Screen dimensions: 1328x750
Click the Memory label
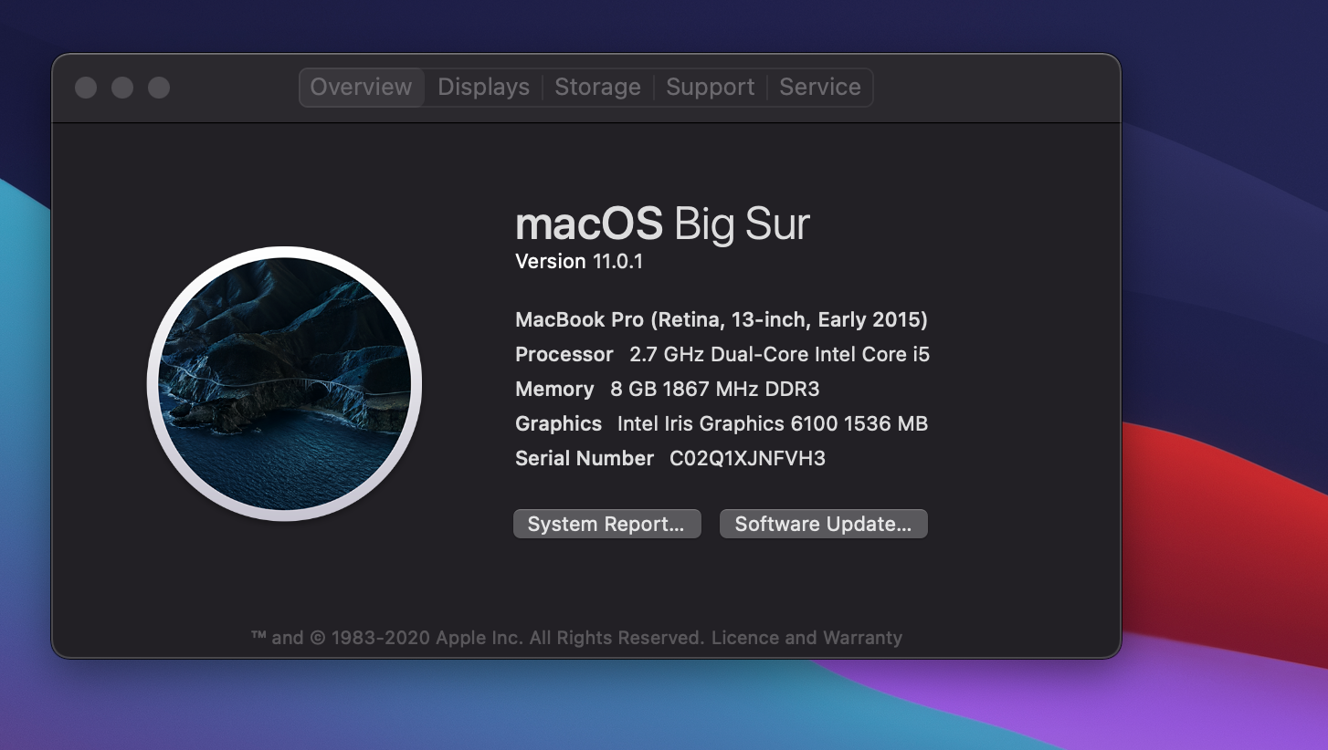click(x=554, y=389)
